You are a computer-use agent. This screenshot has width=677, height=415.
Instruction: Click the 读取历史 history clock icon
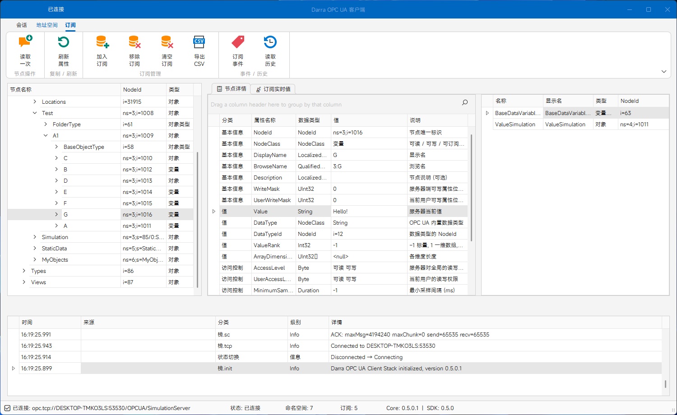pyautogui.click(x=270, y=42)
